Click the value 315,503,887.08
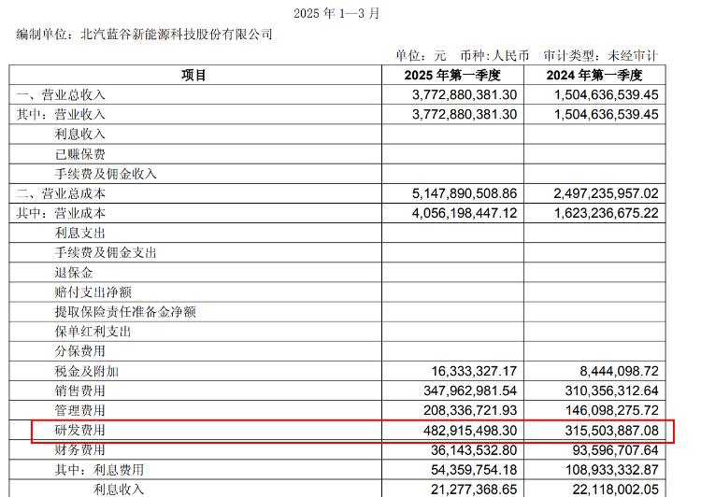701x497 pixels. coord(612,430)
